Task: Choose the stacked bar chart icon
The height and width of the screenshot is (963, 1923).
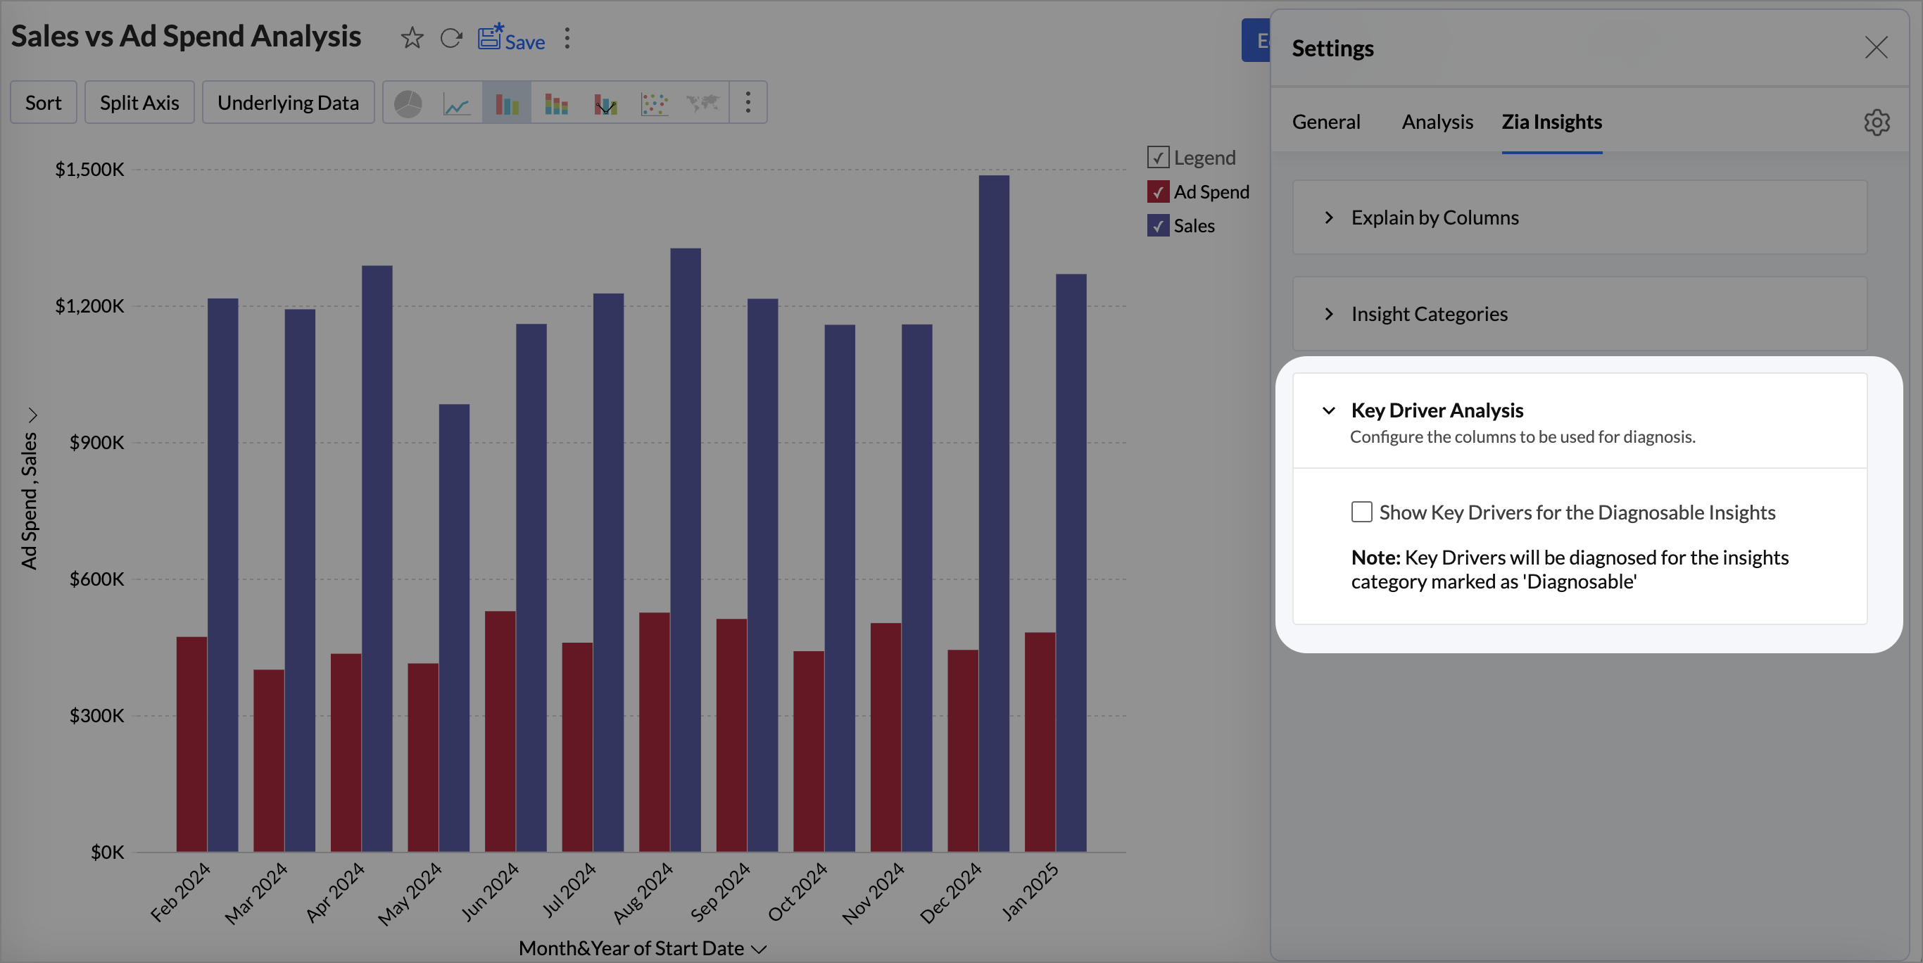Action: (x=556, y=103)
